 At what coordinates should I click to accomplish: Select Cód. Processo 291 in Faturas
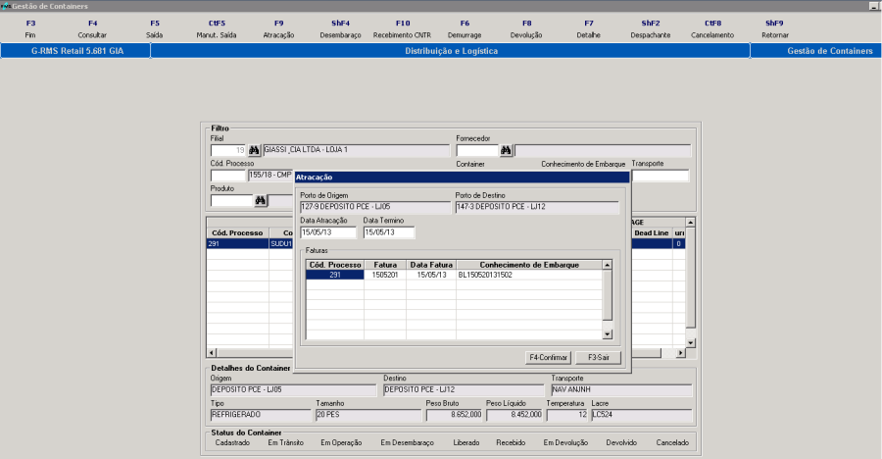coord(335,275)
